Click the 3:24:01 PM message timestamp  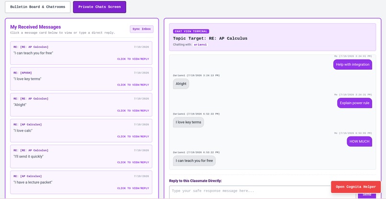point(353,56)
